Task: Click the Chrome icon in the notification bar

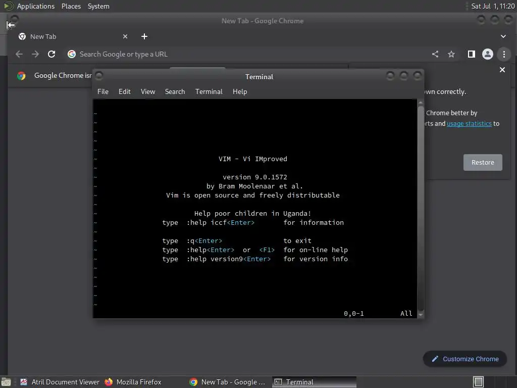Action: click(x=21, y=76)
